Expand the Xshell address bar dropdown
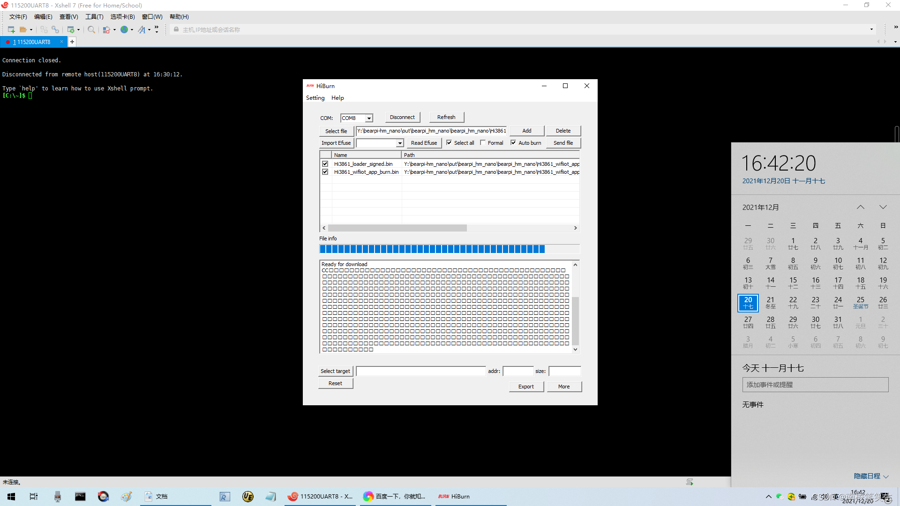Viewport: 900px width, 506px height. click(x=871, y=30)
